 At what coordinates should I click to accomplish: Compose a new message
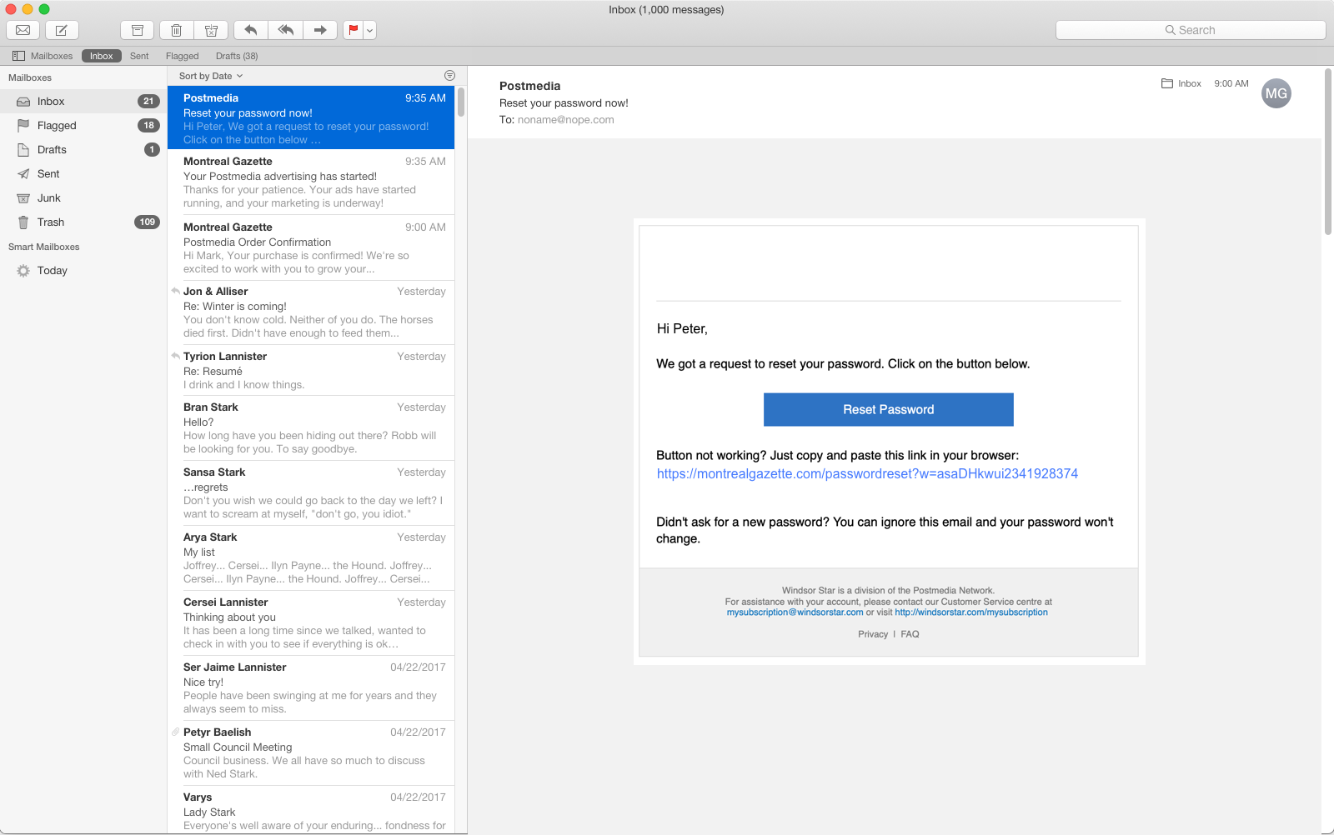(x=61, y=30)
